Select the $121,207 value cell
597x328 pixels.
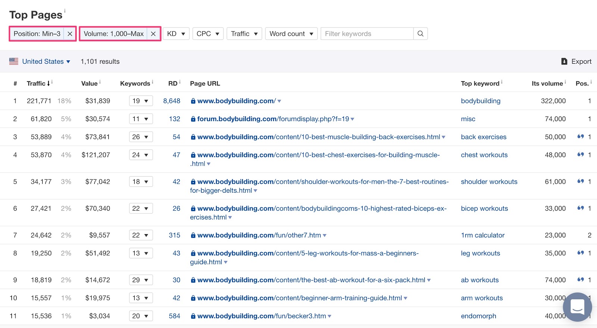pos(96,155)
